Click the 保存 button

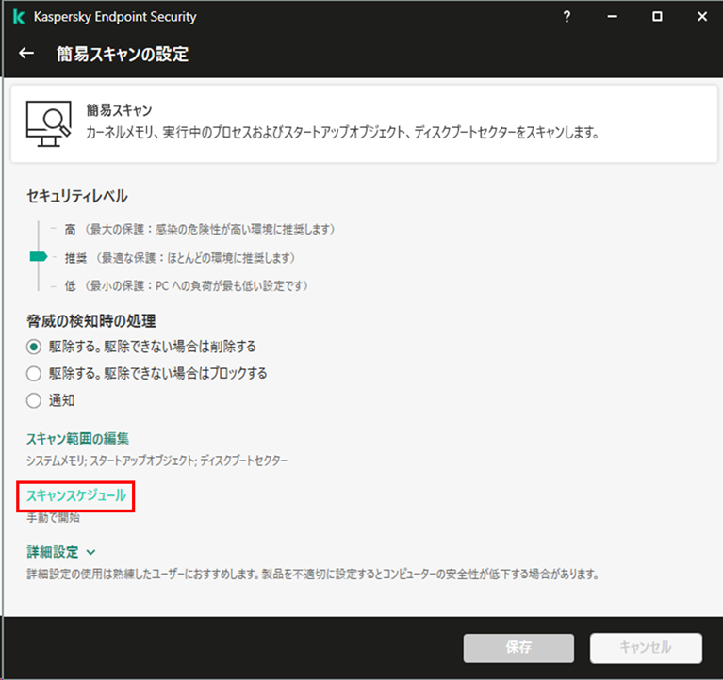(x=518, y=648)
